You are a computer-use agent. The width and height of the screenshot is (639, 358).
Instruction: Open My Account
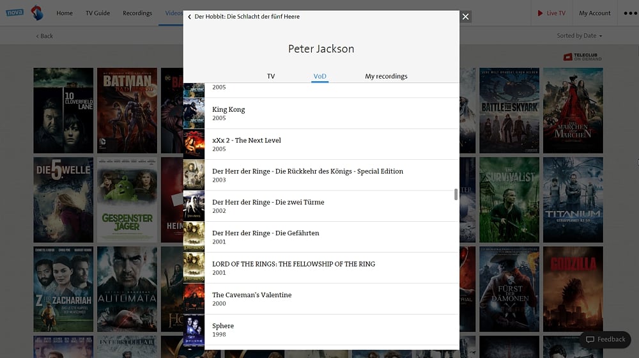(x=594, y=13)
